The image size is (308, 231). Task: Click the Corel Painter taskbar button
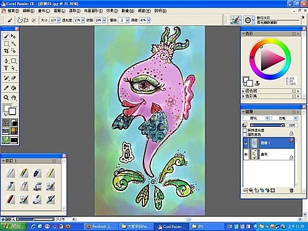point(171,226)
